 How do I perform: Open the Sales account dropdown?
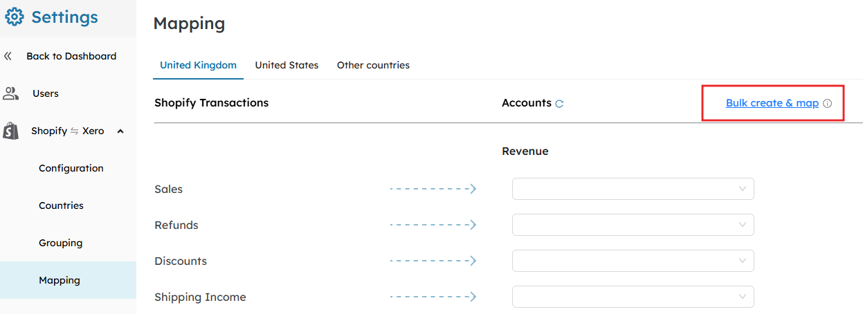click(x=633, y=189)
